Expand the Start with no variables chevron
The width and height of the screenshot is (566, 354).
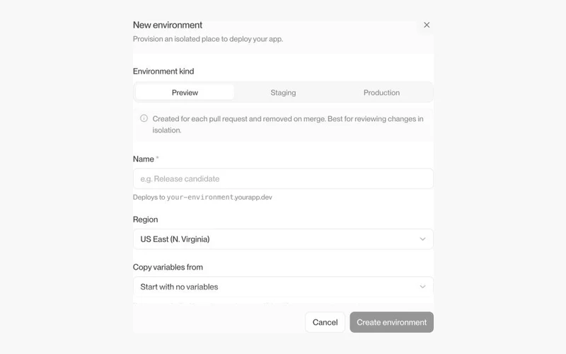coord(422,287)
